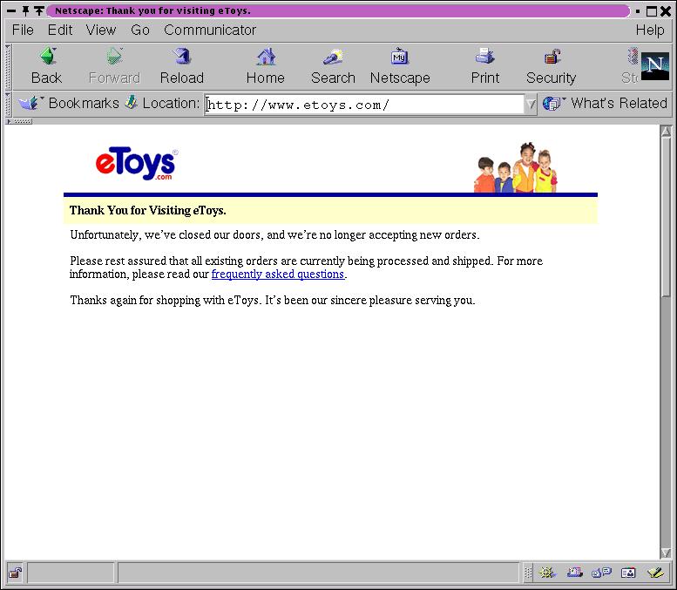677x590 pixels.
Task: Open the Go menu
Action: pyautogui.click(x=140, y=30)
